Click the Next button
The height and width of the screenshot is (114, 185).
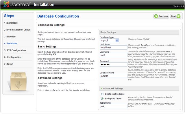tap(175, 16)
